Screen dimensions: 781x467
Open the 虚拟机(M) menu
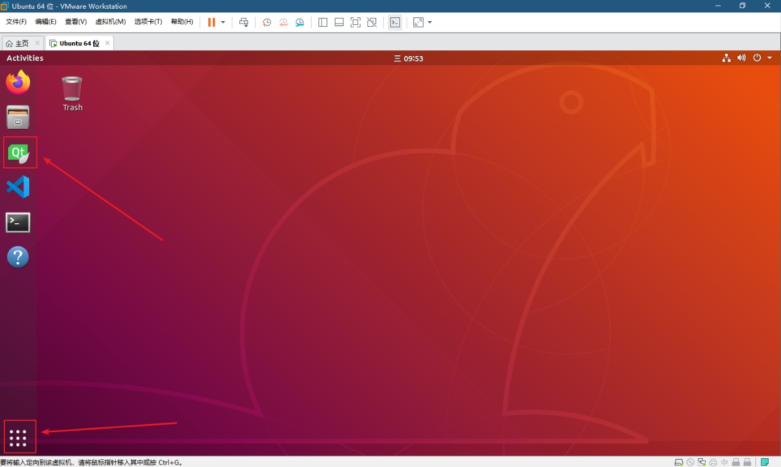(x=111, y=22)
